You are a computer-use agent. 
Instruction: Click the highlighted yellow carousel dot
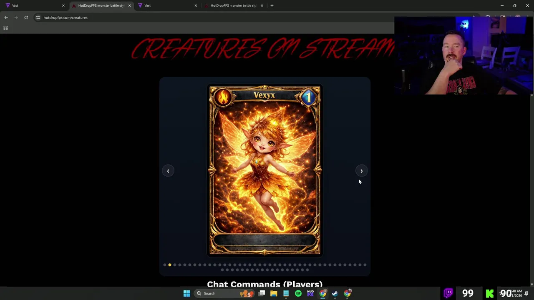[170, 265]
